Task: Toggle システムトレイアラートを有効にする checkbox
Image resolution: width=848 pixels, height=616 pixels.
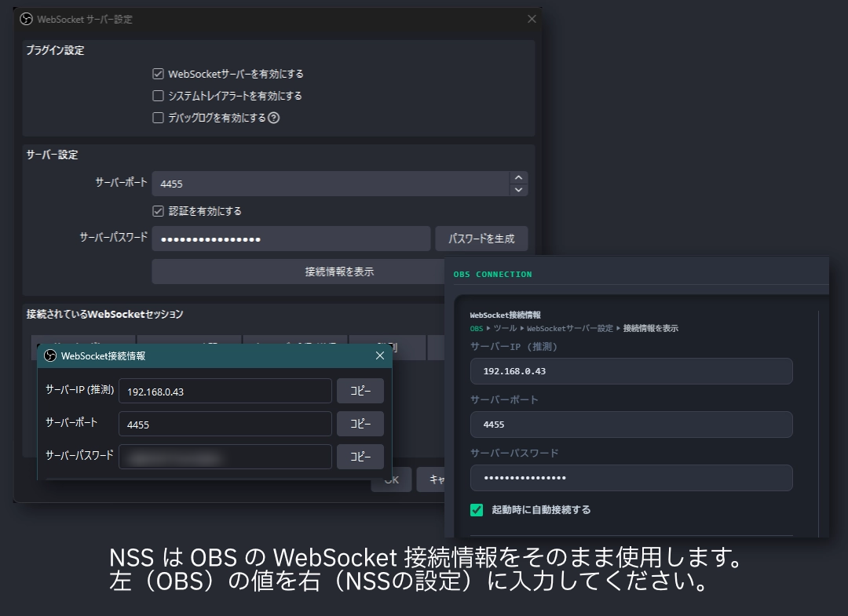Action: 158,96
